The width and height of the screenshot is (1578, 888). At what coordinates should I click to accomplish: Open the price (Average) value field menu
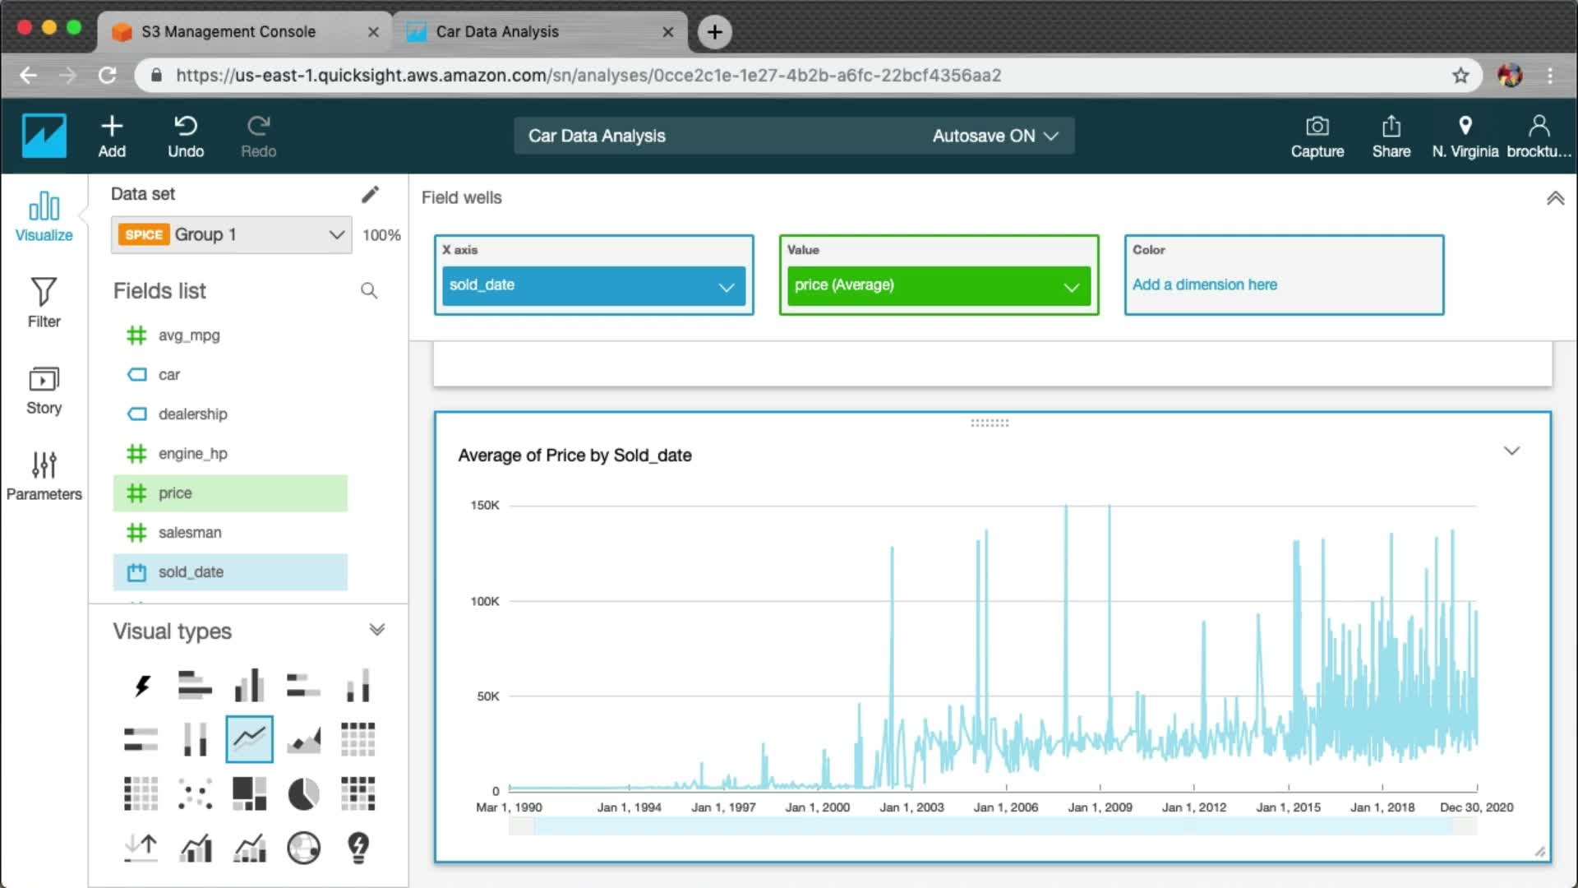pos(1071,286)
